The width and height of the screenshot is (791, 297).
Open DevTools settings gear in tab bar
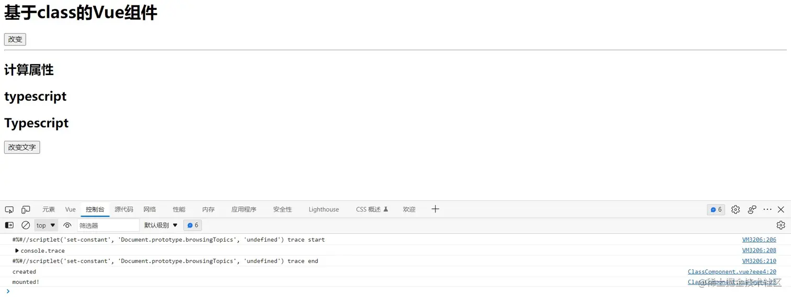point(736,209)
